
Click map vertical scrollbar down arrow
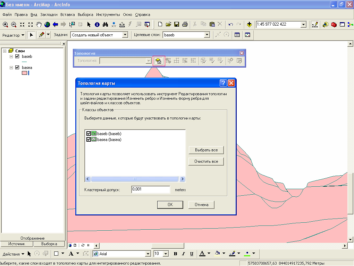coord(350,240)
